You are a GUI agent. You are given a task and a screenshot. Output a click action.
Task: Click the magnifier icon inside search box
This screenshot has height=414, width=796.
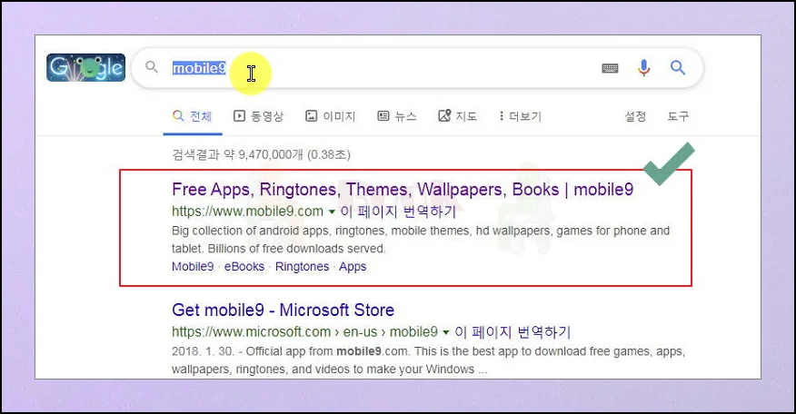151,66
